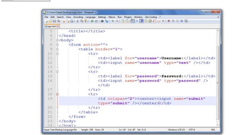Open the Encoding menu

coord(78,17)
